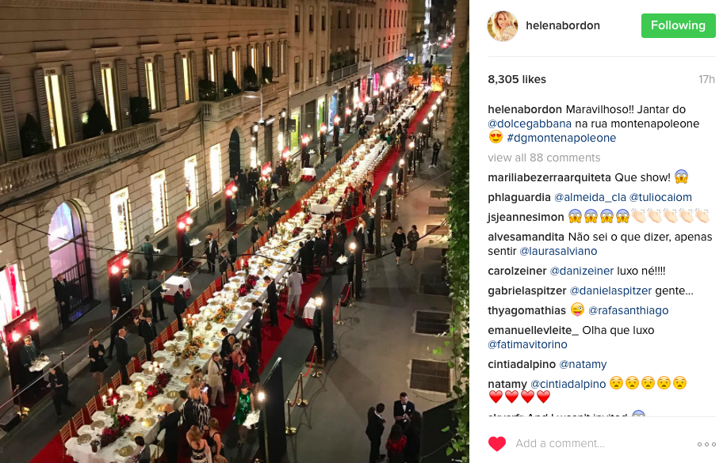Click the red heart like icon

click(497, 443)
